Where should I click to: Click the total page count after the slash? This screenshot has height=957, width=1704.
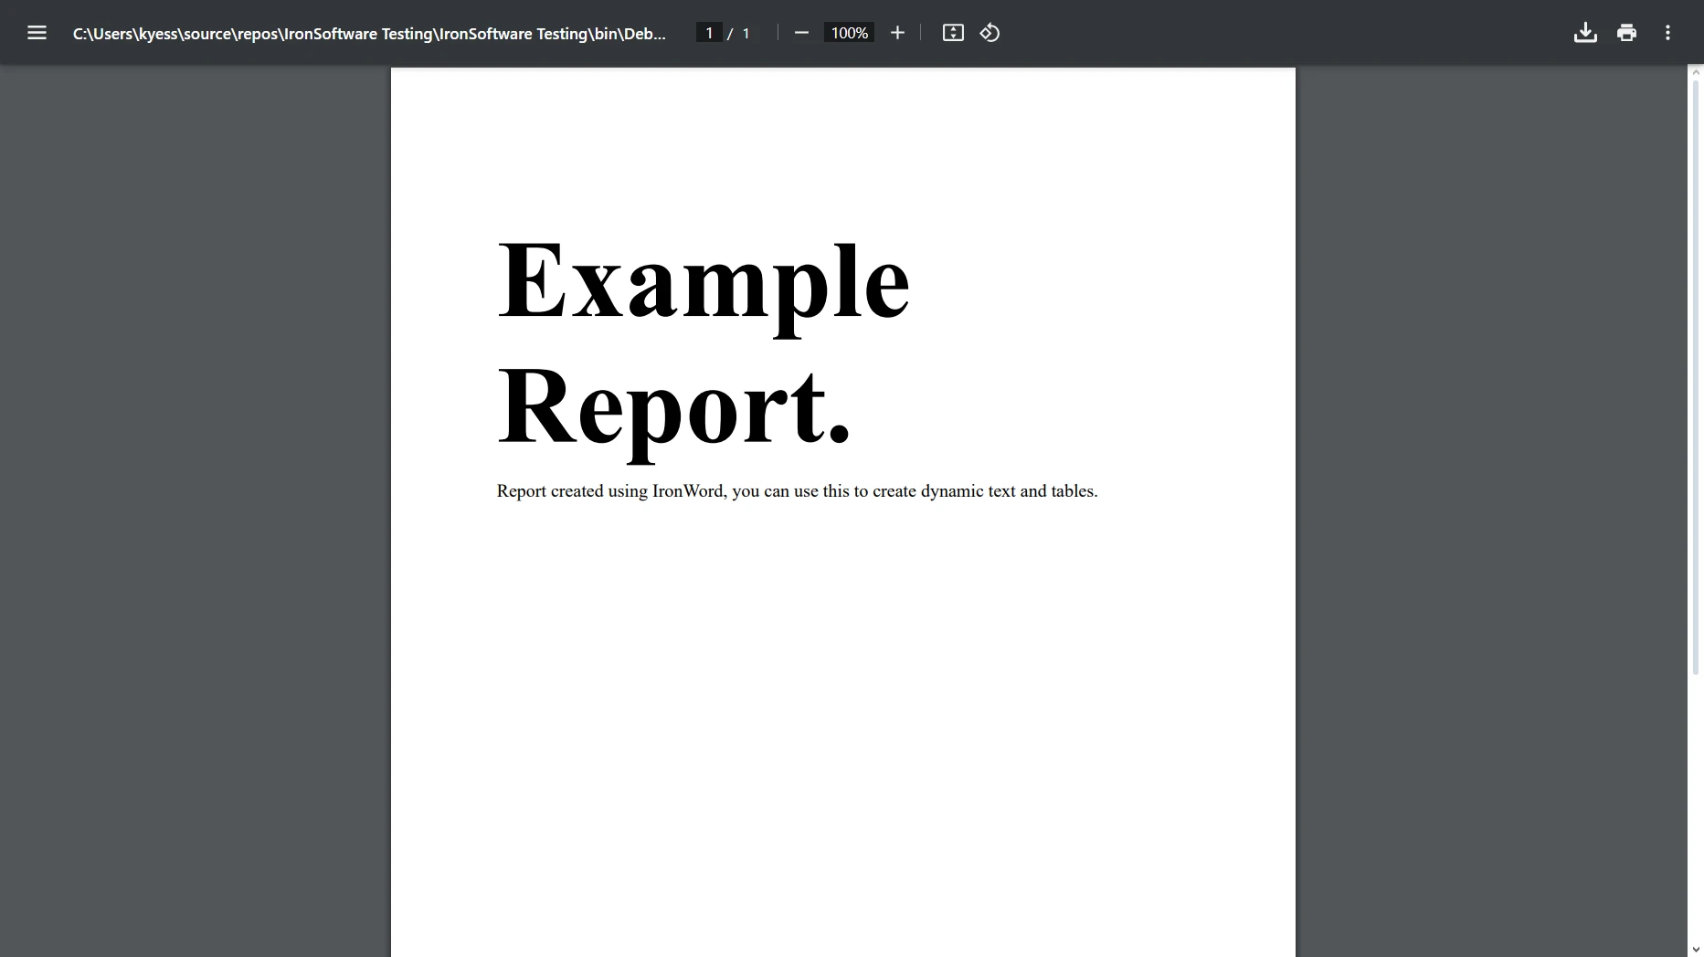pos(746,34)
